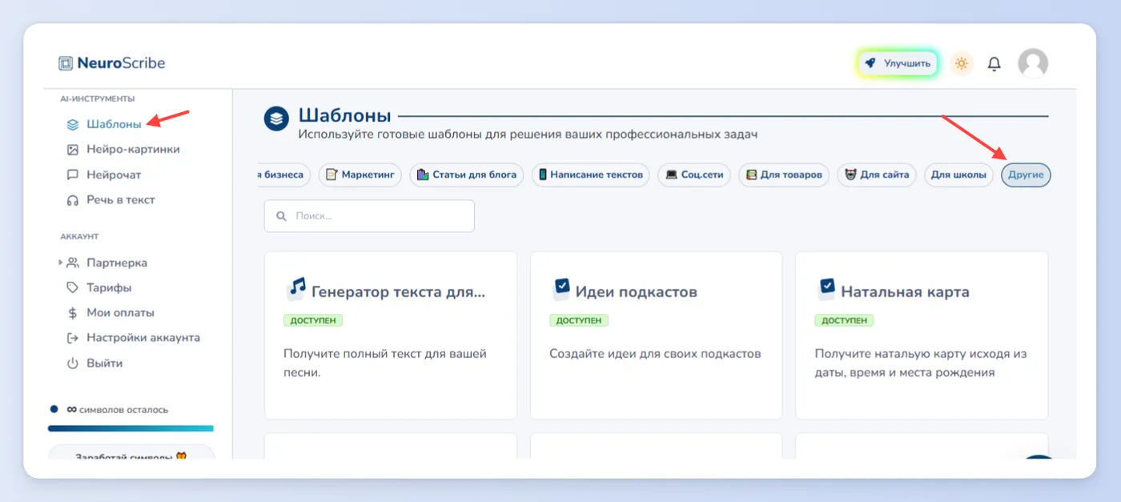Click the ДОСТУПЕН badge on Натальная карта
1121x502 pixels.
click(x=844, y=320)
